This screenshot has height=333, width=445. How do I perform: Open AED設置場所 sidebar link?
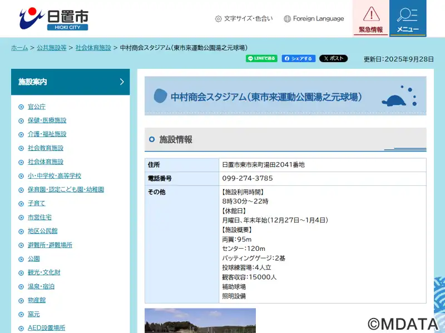[x=46, y=328]
